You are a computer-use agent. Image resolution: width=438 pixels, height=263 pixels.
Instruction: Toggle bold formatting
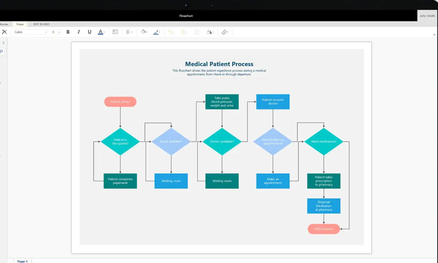(68, 32)
